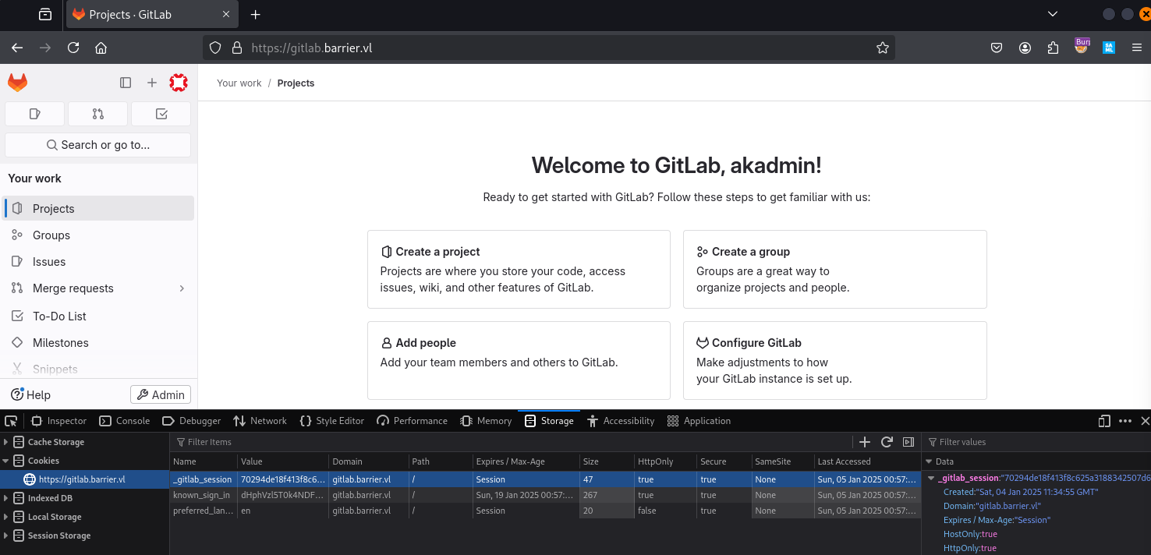
Task: Select the https://gitlab.barrier.vl cookie origin
Action: [x=84, y=479]
